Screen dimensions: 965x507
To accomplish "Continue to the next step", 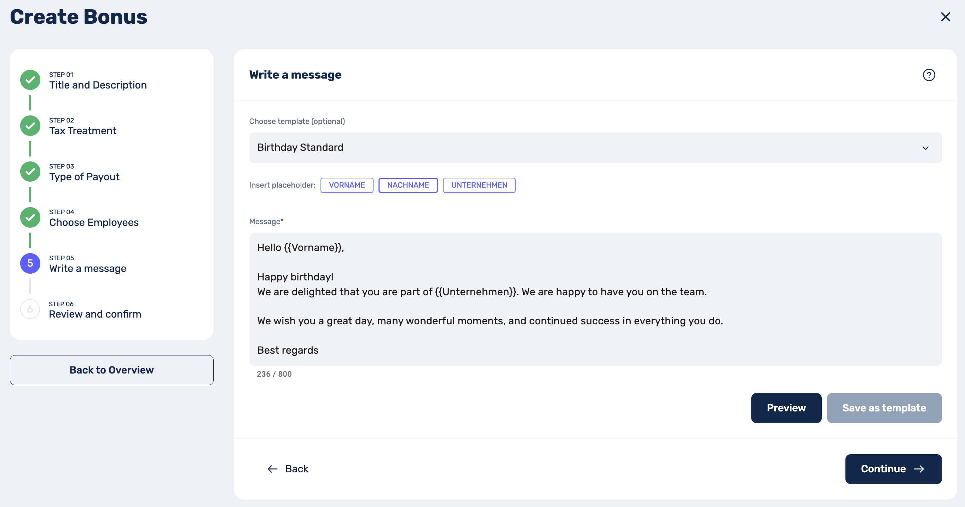I will coord(893,469).
